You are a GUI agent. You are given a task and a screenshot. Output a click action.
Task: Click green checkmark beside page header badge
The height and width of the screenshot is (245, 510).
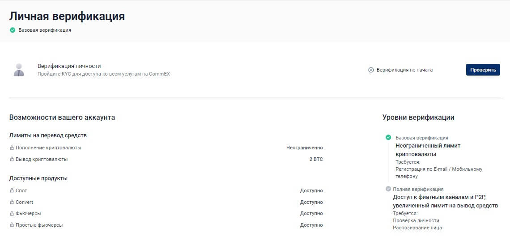[13, 30]
